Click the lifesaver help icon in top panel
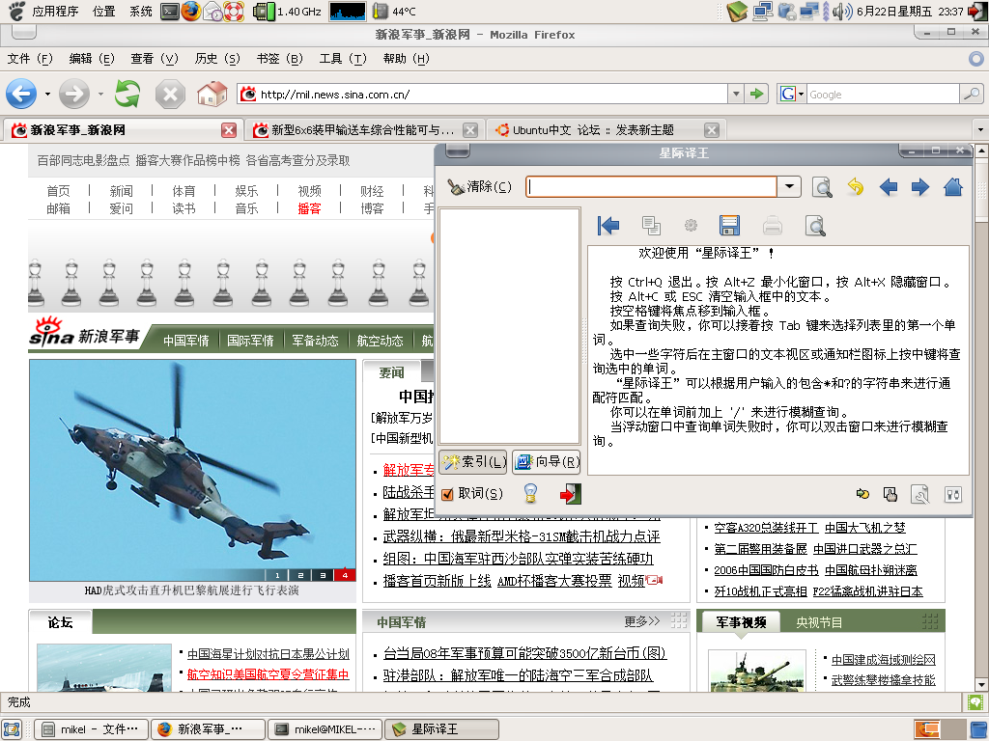989x741 pixels. click(x=234, y=11)
